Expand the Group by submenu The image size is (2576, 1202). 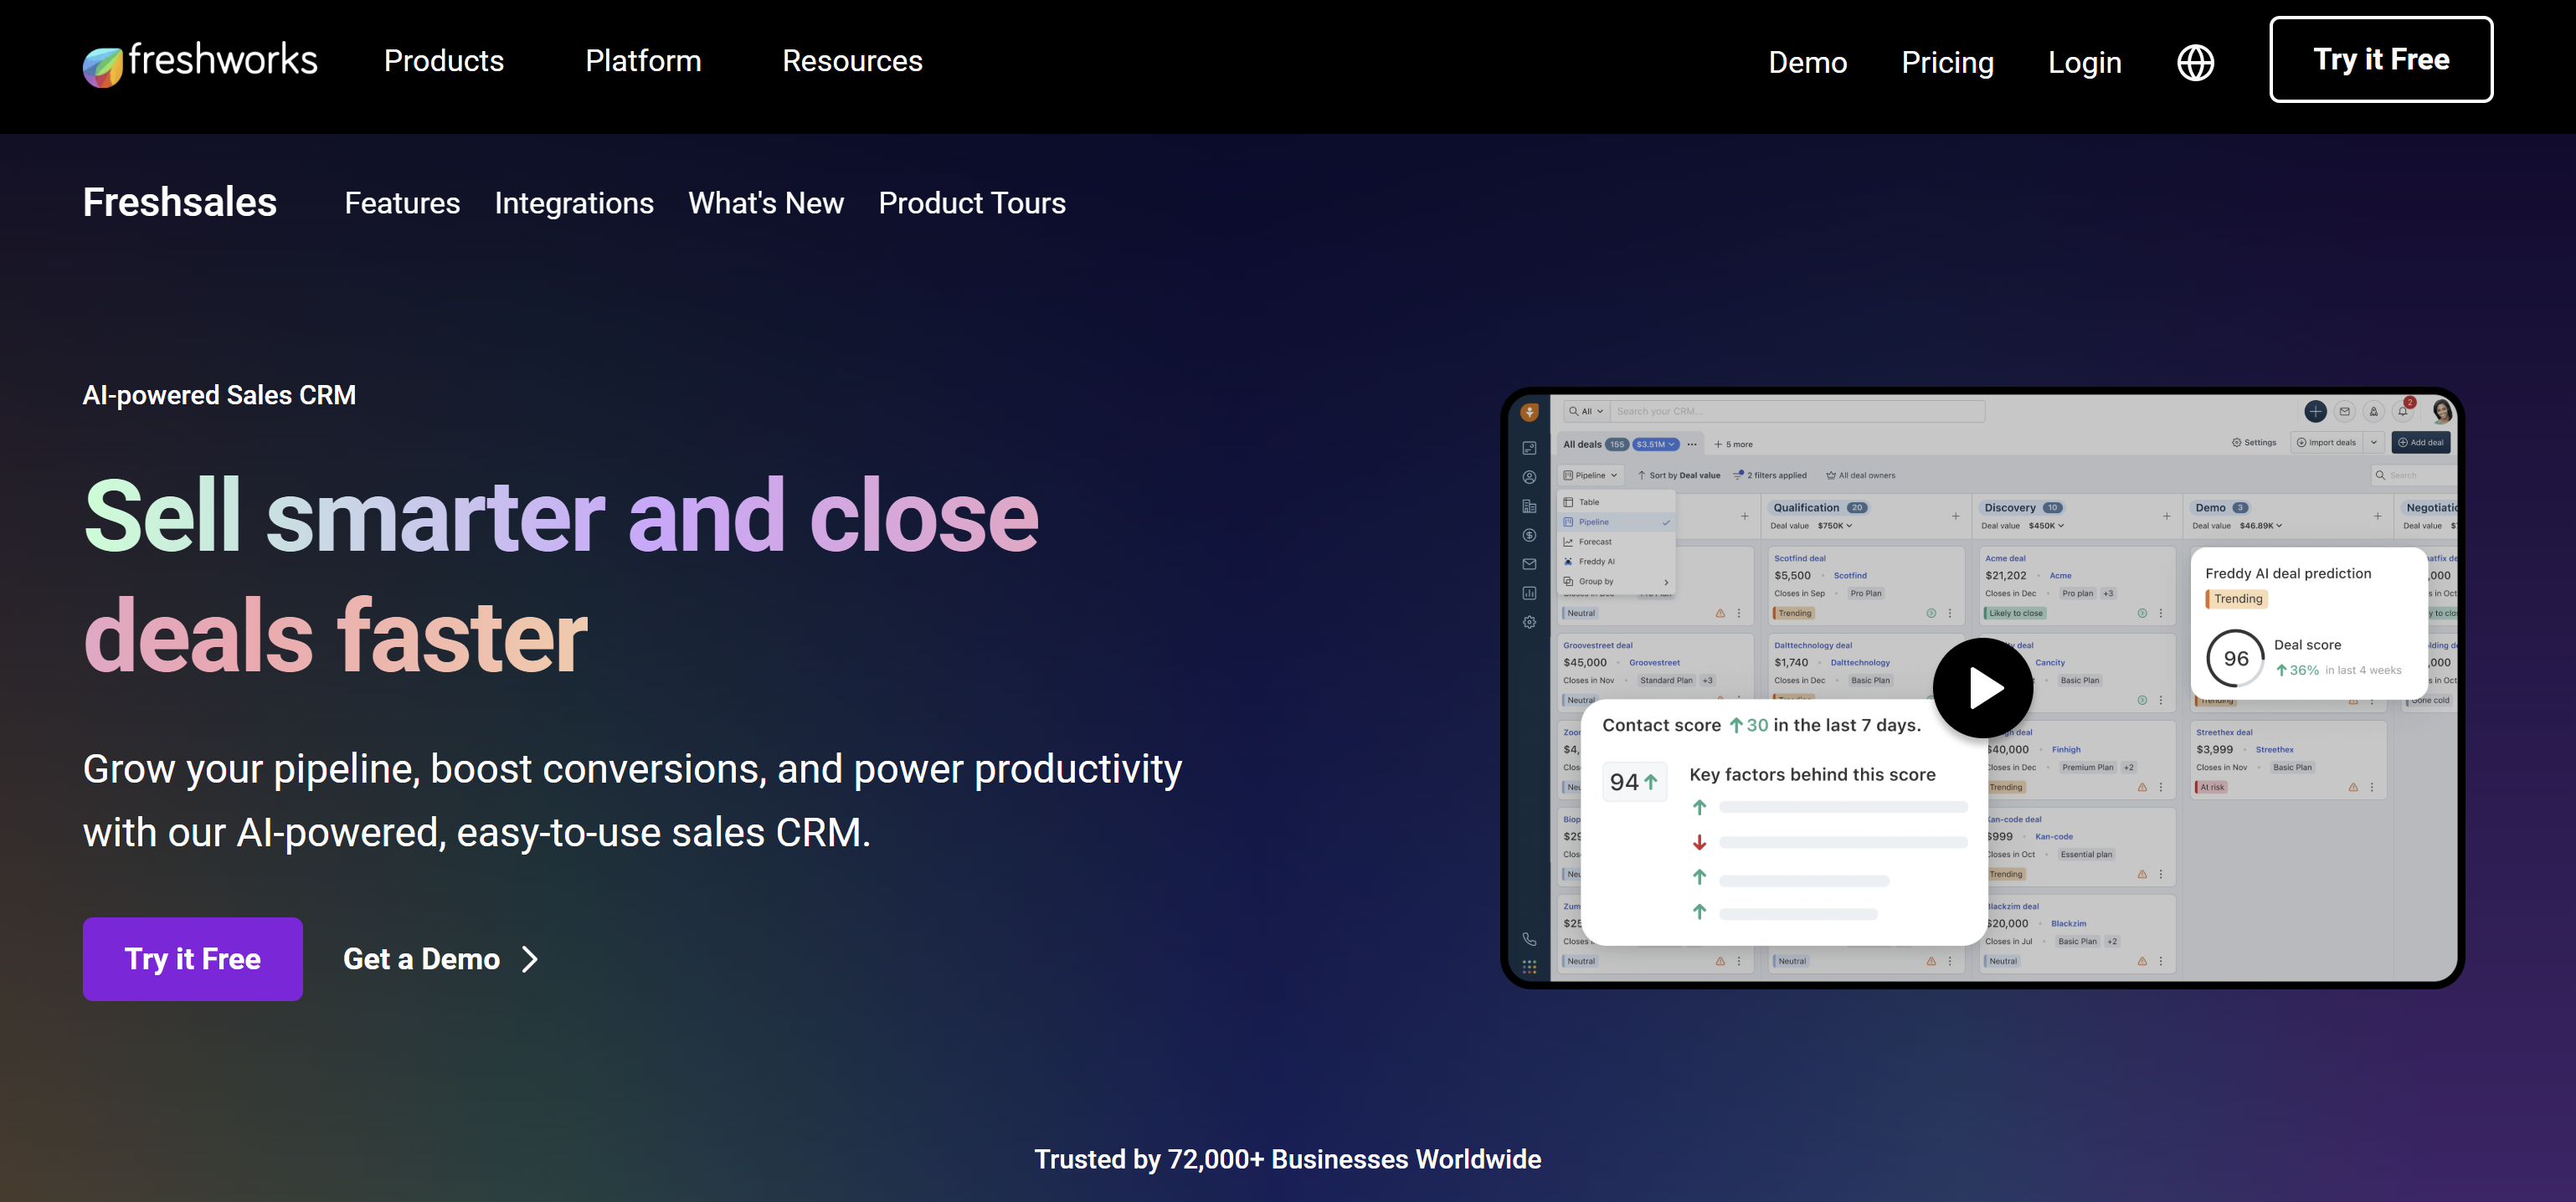1617,582
